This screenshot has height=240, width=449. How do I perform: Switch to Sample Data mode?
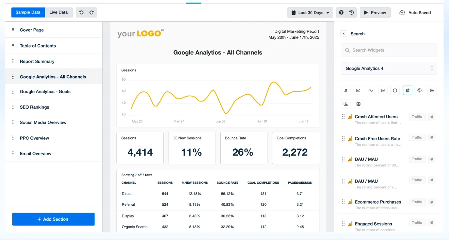pos(28,12)
